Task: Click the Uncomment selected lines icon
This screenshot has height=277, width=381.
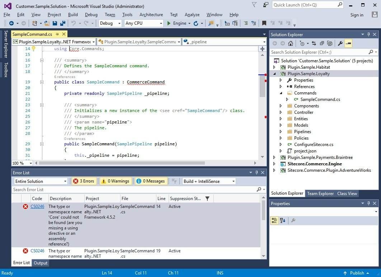Action: 254,23
